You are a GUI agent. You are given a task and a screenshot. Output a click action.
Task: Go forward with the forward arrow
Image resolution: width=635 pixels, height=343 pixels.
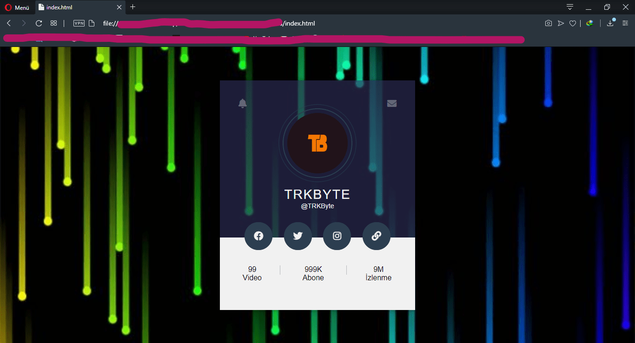pos(24,23)
